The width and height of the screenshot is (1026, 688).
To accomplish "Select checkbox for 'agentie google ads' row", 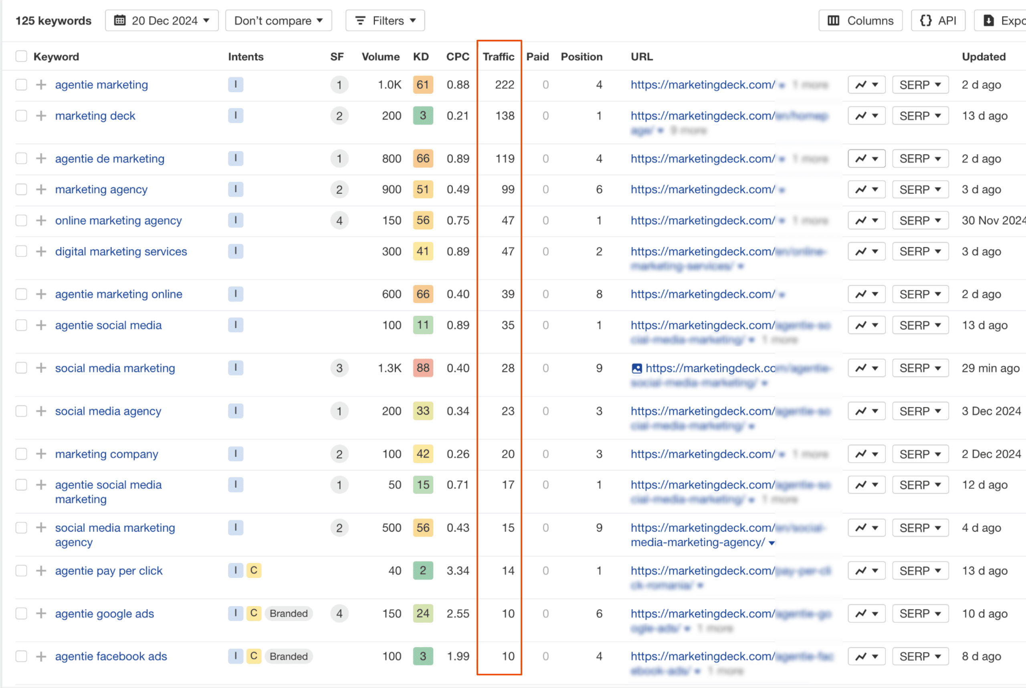I will click(x=21, y=613).
